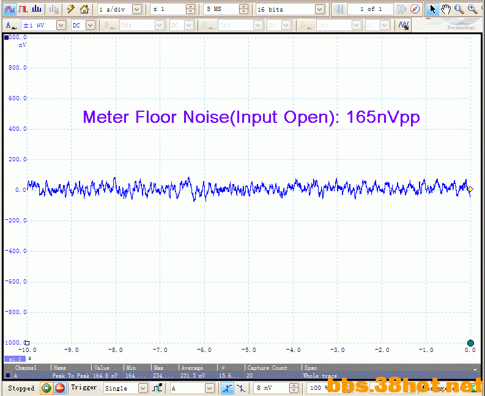Open the timebase 1 s/div dropdown
This screenshot has height=396, width=485.
point(137,9)
